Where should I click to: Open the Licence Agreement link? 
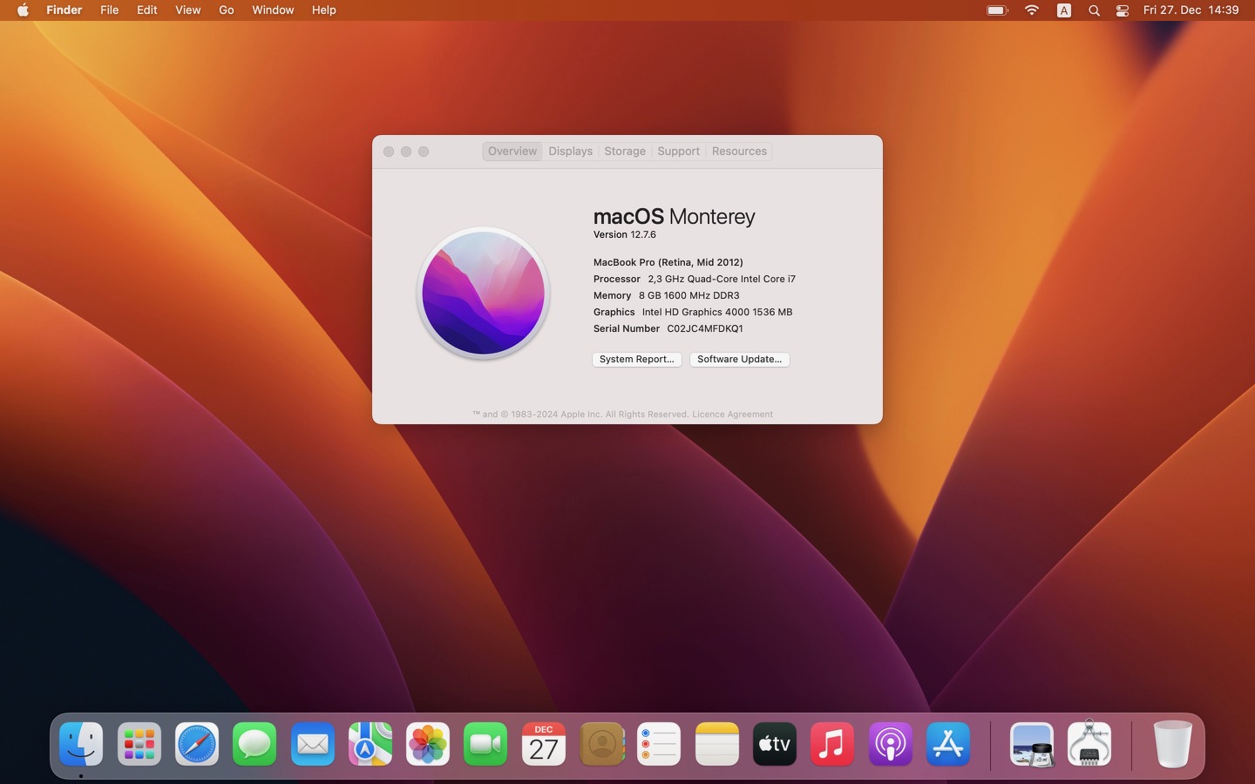click(732, 414)
